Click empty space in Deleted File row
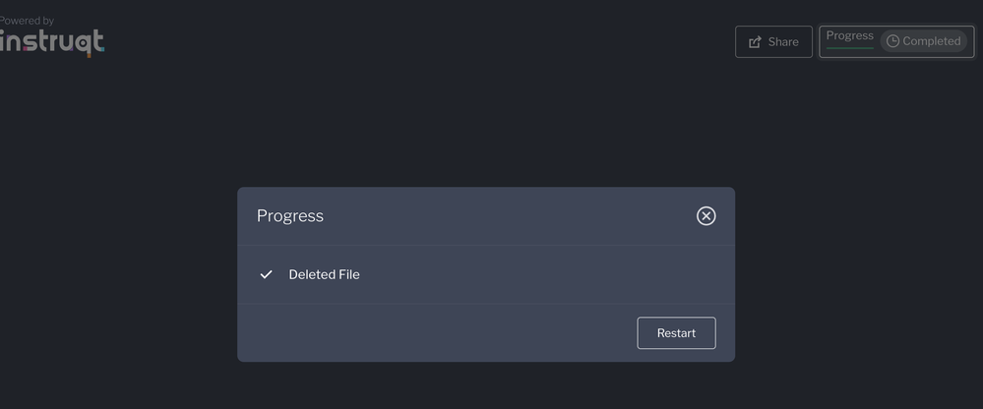983x409 pixels. tap(541, 274)
